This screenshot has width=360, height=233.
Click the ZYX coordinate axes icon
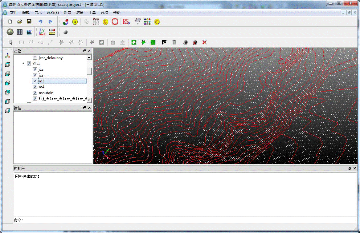[42, 32]
